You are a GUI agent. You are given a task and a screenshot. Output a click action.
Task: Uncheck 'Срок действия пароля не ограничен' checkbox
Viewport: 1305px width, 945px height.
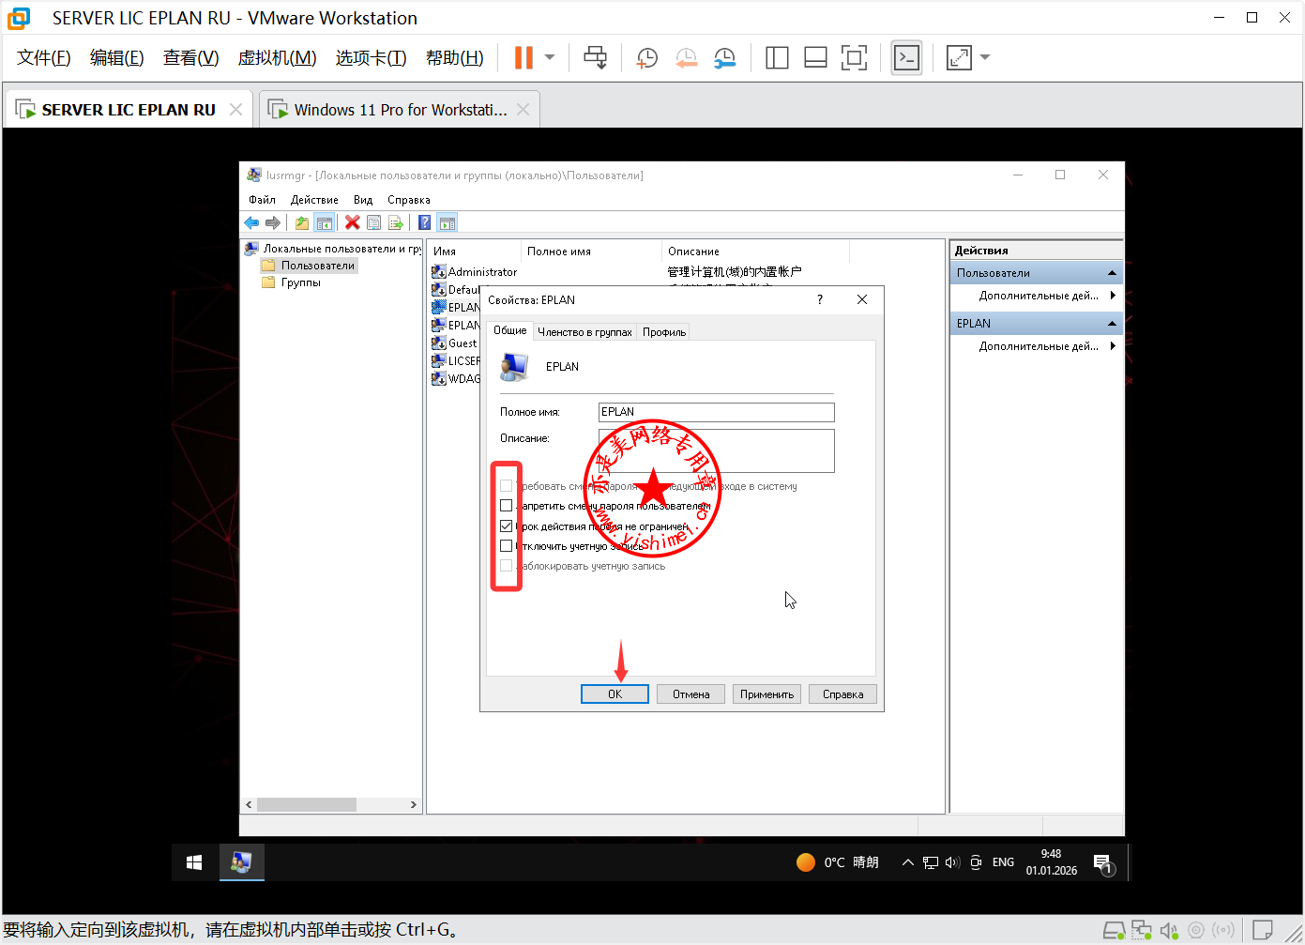tap(507, 526)
